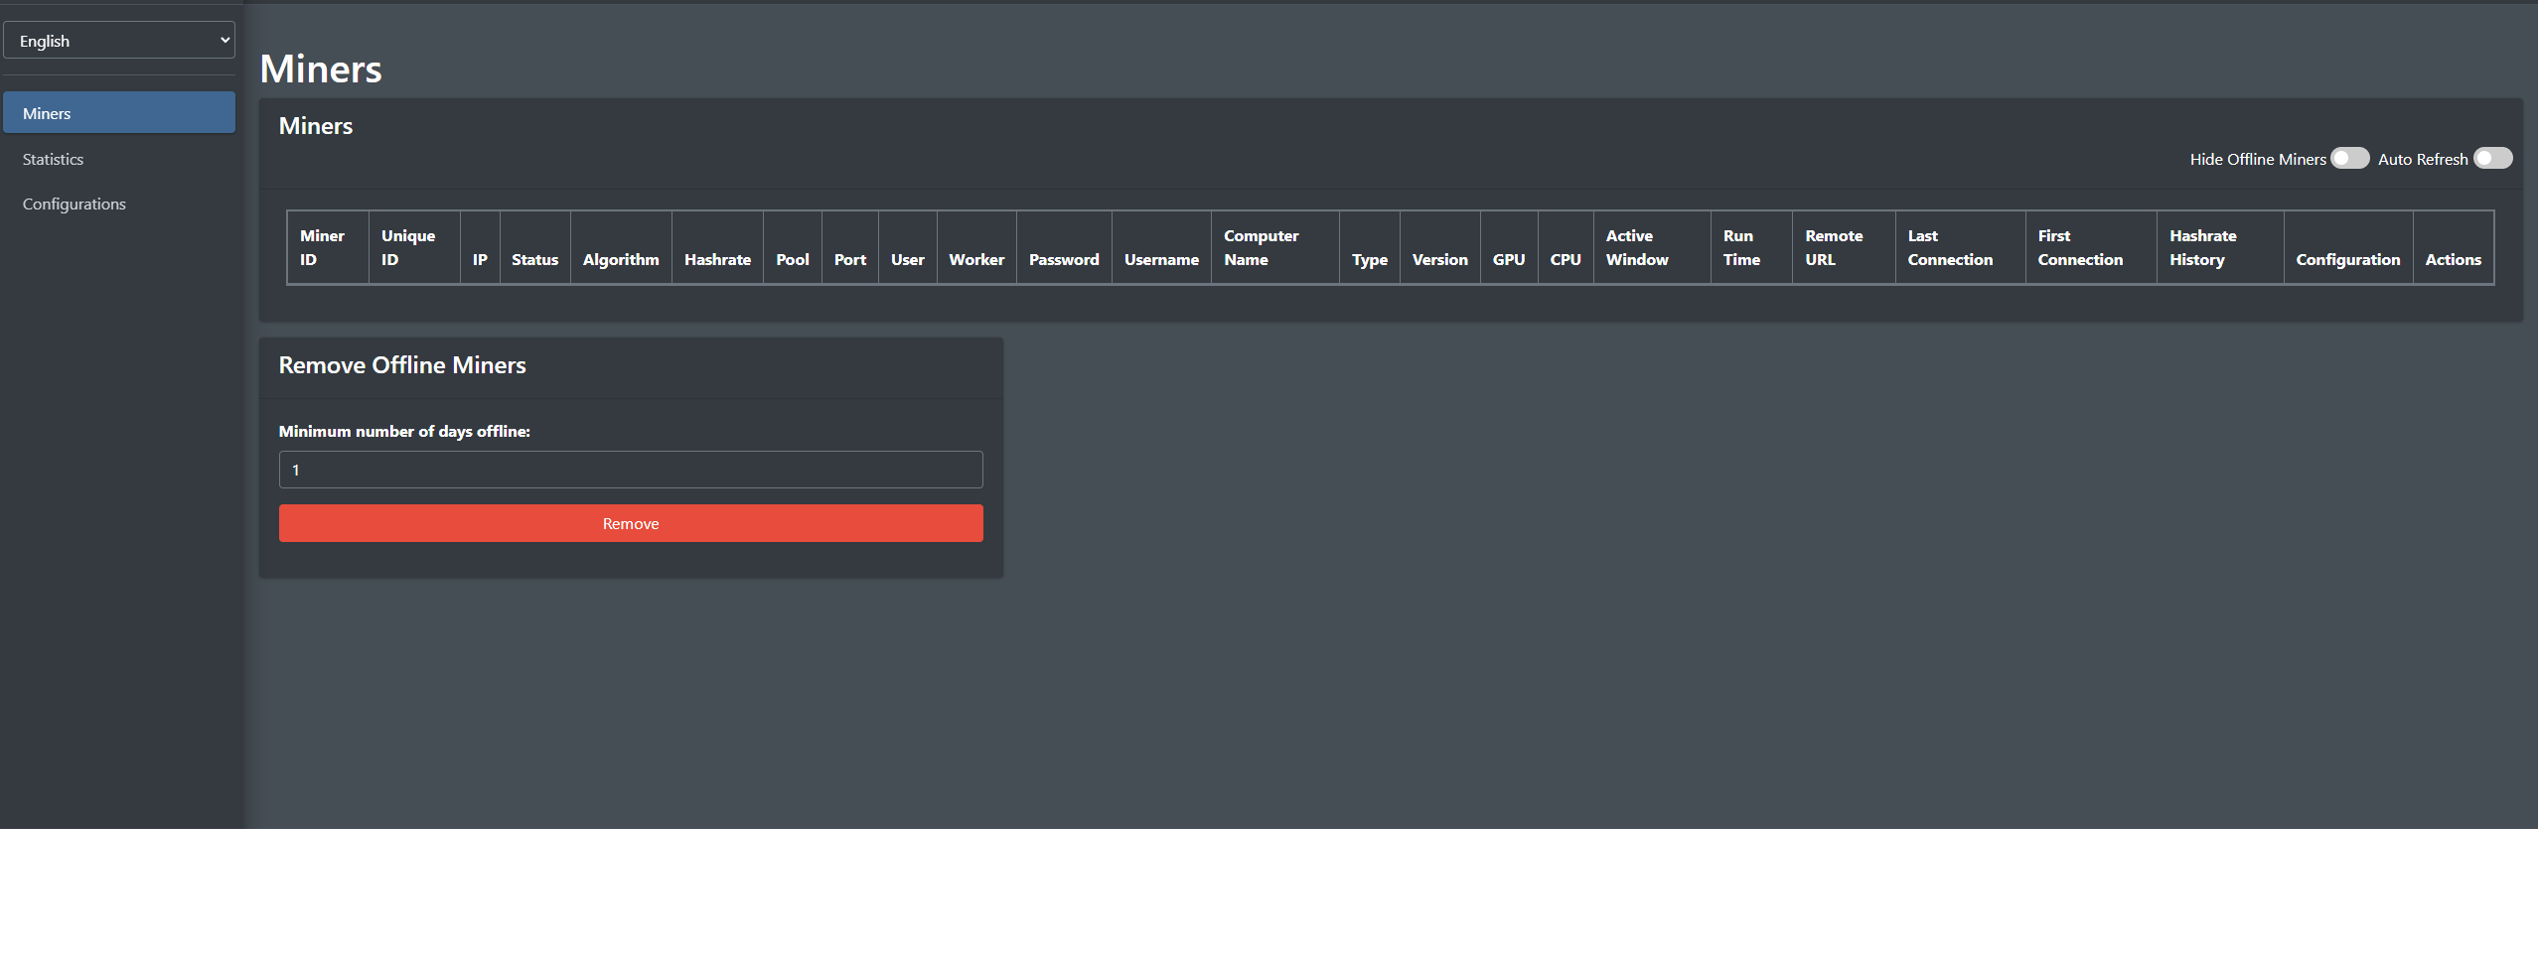Click the Remove button
This screenshot has height=957, width=2538.
point(630,523)
